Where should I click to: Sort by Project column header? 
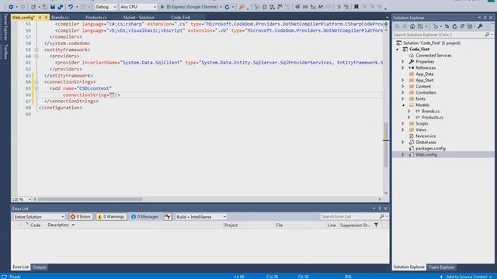pyautogui.click(x=231, y=225)
